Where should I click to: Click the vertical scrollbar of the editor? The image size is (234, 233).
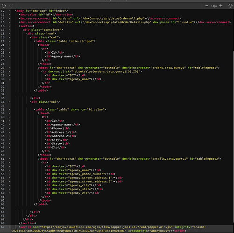(x=233, y=137)
